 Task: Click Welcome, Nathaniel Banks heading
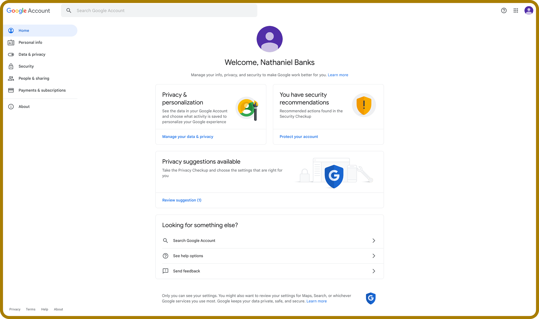point(269,63)
